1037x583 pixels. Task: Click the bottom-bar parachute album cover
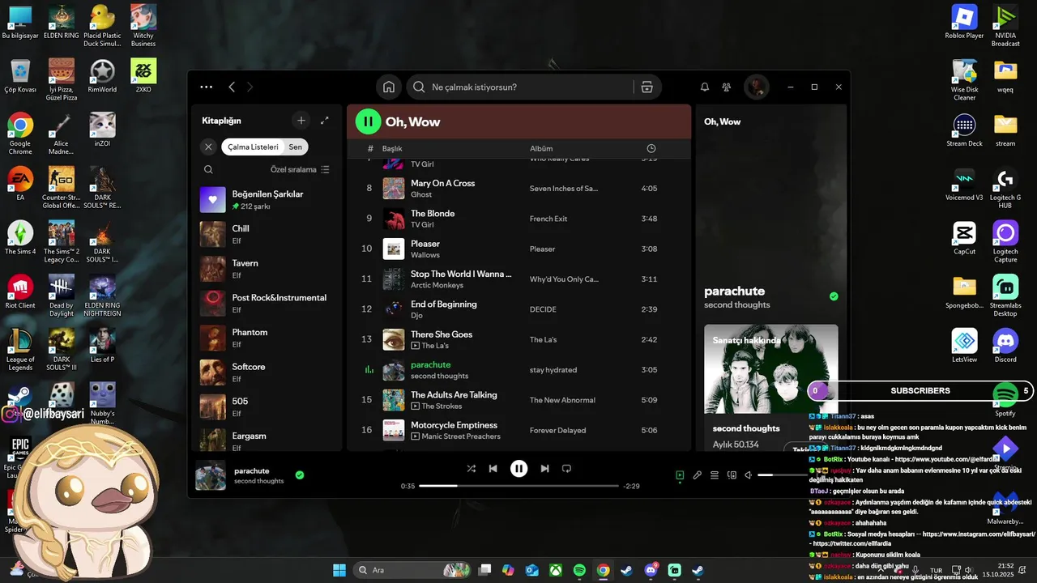(211, 475)
